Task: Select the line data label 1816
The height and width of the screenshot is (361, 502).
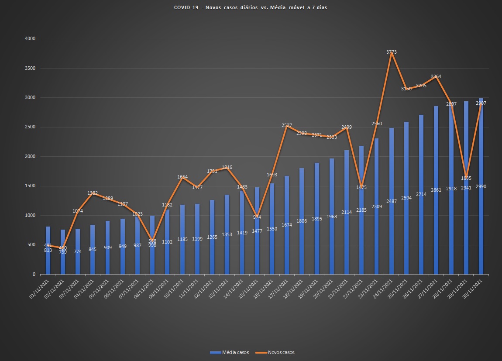Action: [x=227, y=167]
